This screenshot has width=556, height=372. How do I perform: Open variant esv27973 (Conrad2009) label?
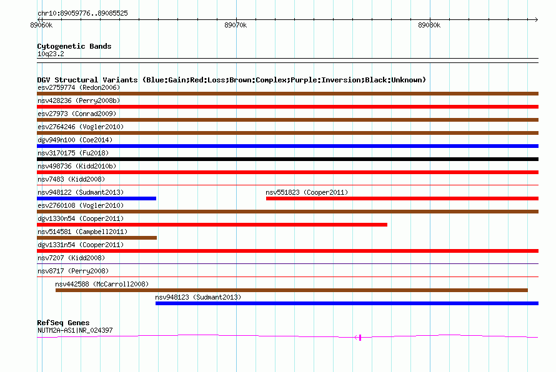coord(77,114)
